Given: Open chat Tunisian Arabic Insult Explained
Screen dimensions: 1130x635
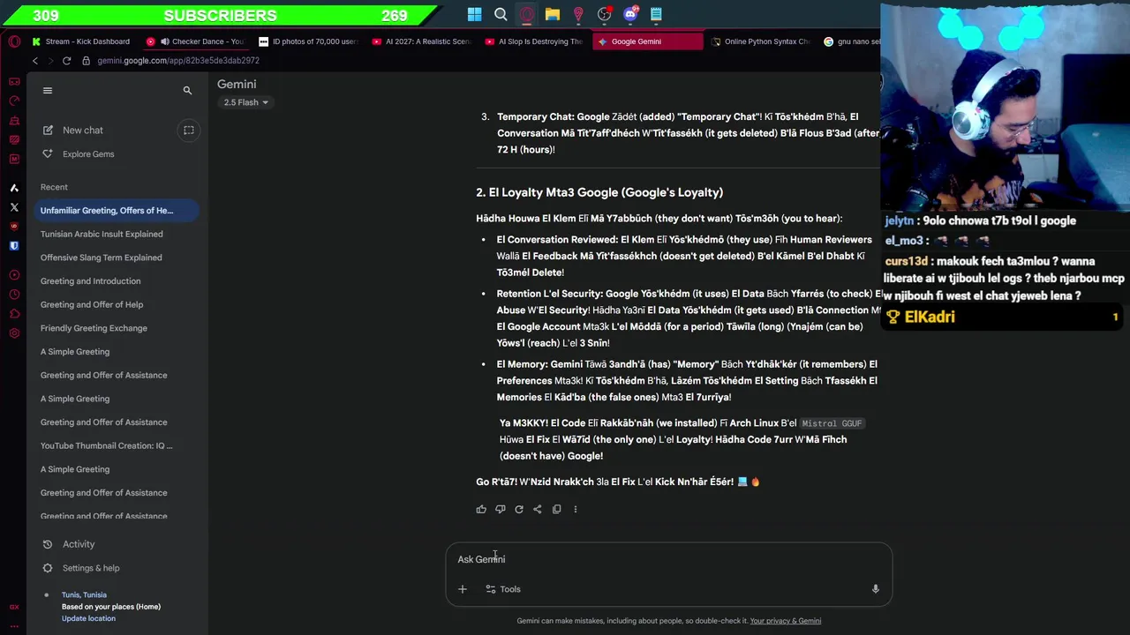Looking at the screenshot, I should click(x=117, y=234).
